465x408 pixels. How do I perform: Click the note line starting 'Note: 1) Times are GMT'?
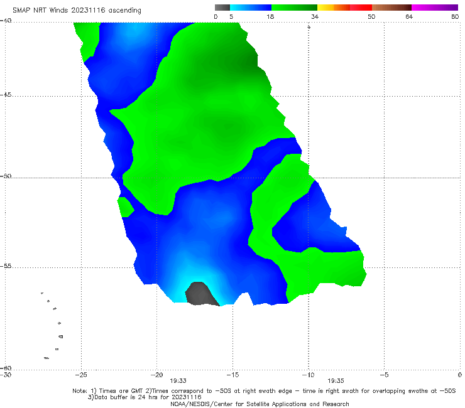pyautogui.click(x=264, y=391)
